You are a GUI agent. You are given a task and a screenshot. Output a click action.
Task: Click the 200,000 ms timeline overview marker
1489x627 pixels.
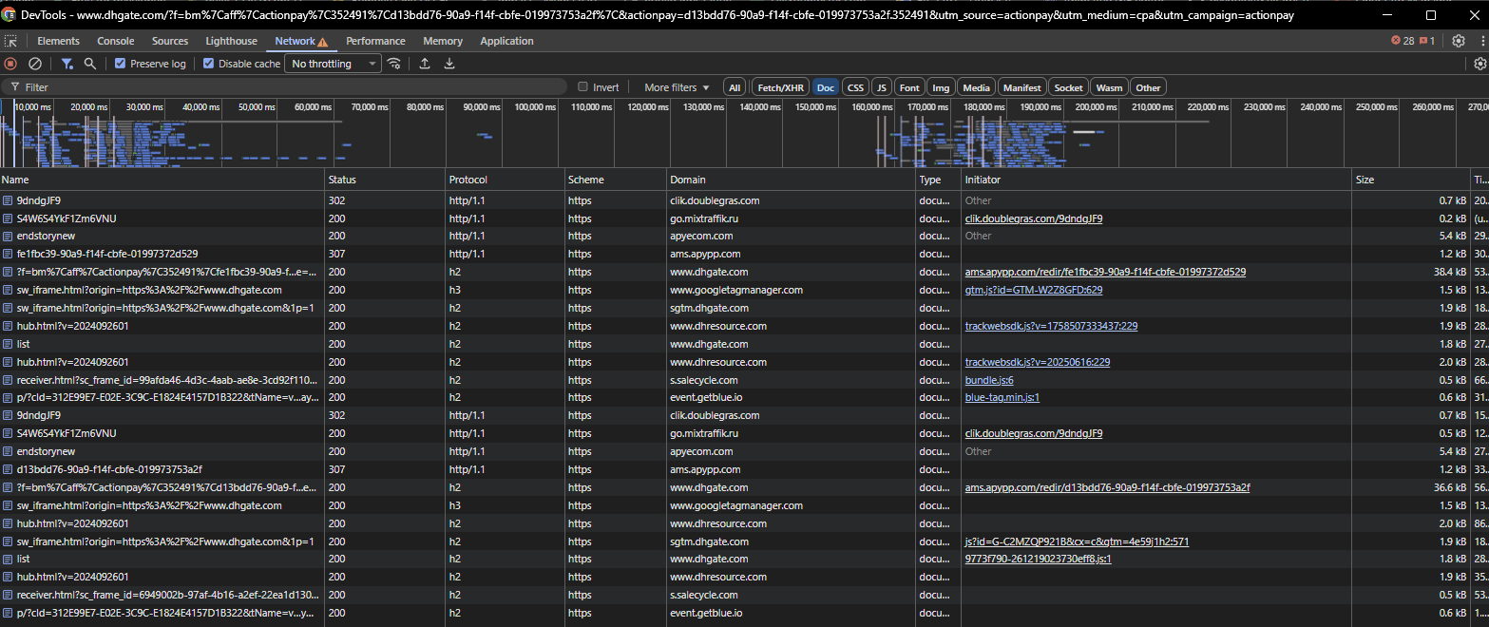[x=1096, y=107]
